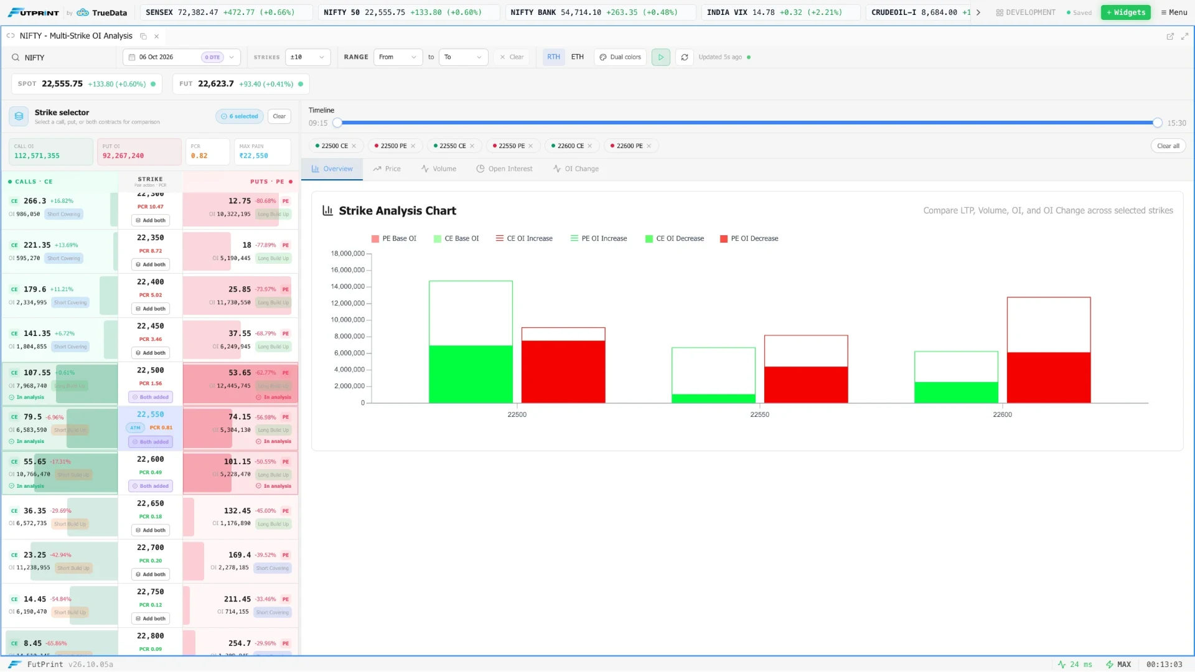Image resolution: width=1195 pixels, height=672 pixels.
Task: Open widget in external window icon
Action: (x=1170, y=36)
